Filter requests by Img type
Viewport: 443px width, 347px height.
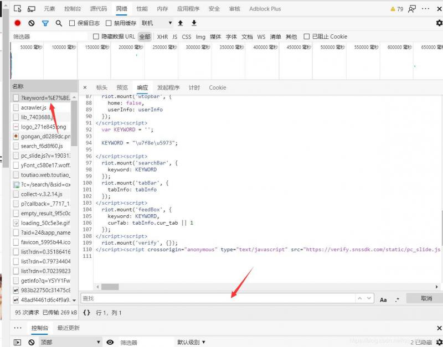click(200, 37)
